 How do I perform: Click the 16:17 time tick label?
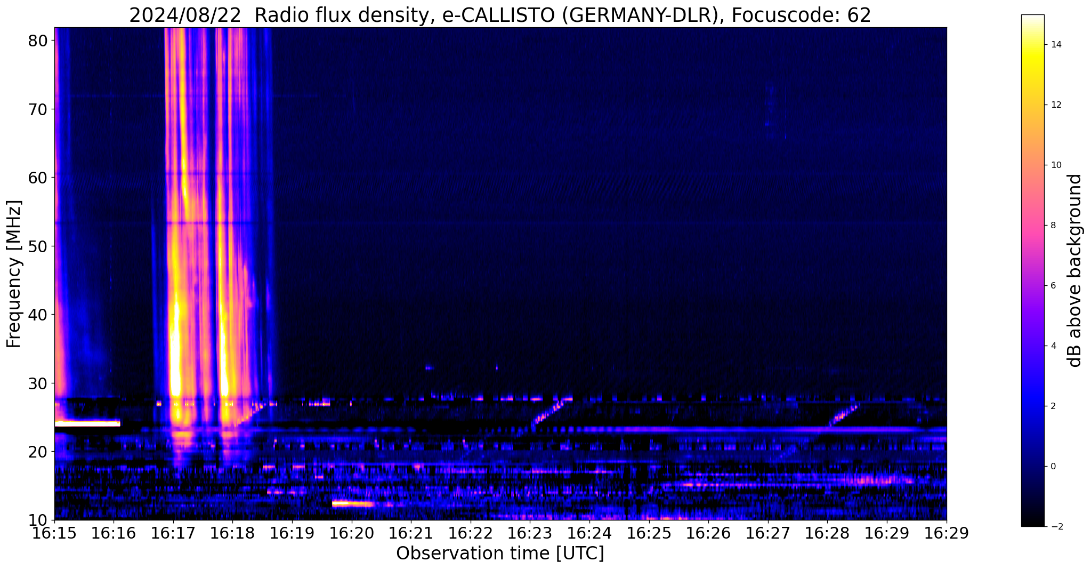[x=173, y=533]
